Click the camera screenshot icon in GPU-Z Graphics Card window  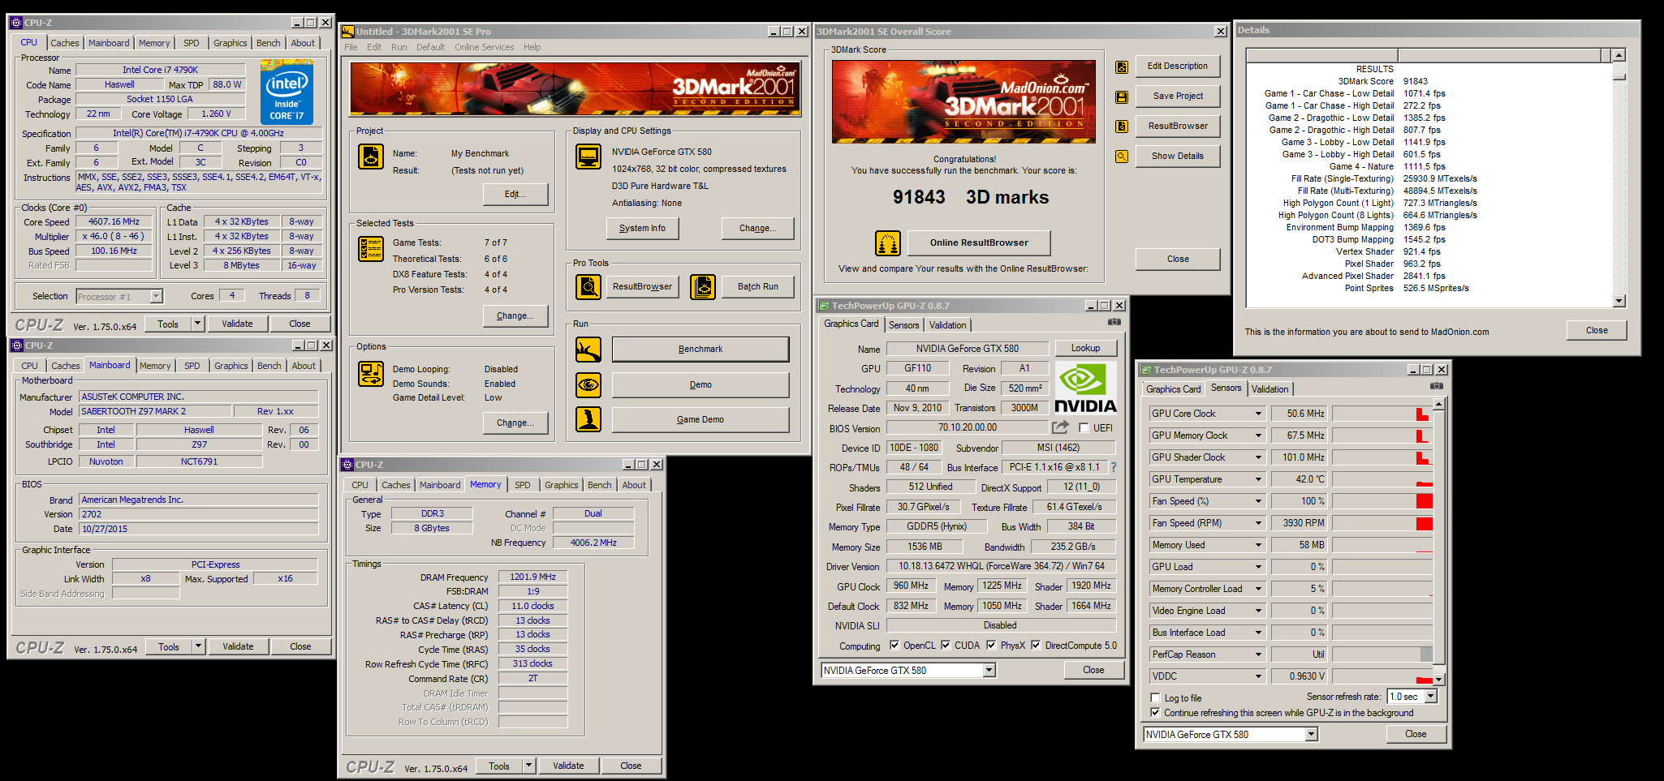tap(1114, 322)
